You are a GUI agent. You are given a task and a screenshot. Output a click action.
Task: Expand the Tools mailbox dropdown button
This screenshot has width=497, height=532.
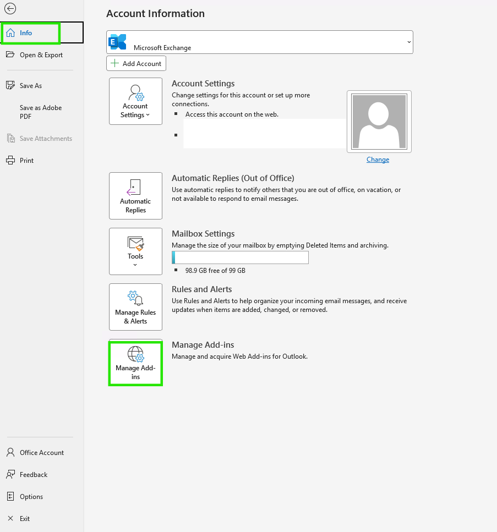pos(135,251)
